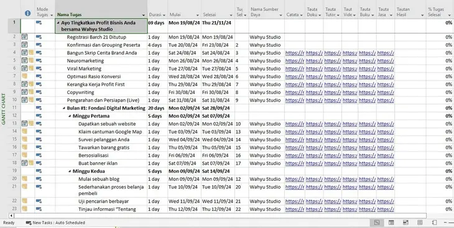Click the note icon for Uji pencarian berbayar
Image resolution: width=454 pixels, height=228 pixels.
coord(25,201)
